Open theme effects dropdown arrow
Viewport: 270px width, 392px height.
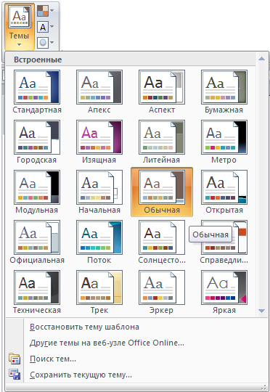click(x=52, y=43)
